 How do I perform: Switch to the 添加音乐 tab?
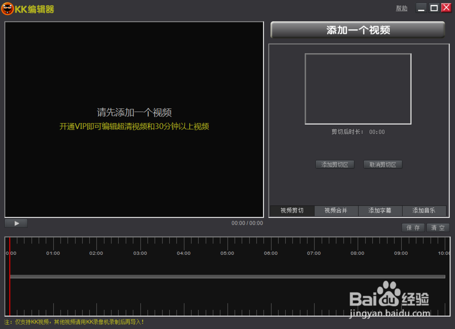click(424, 211)
